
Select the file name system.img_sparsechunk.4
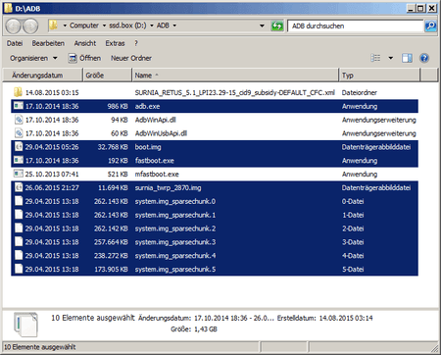(x=175, y=256)
